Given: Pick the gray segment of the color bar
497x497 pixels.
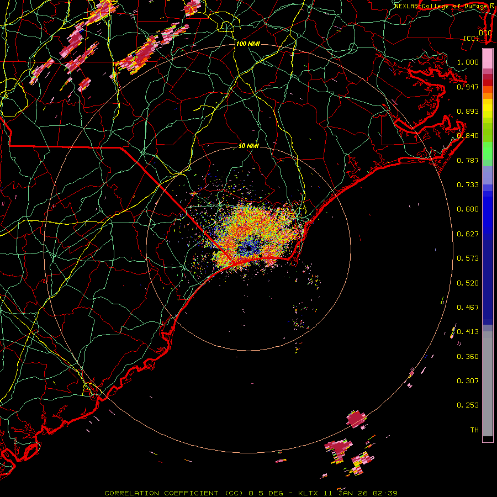Looking at the screenshot, I should click(x=488, y=384).
